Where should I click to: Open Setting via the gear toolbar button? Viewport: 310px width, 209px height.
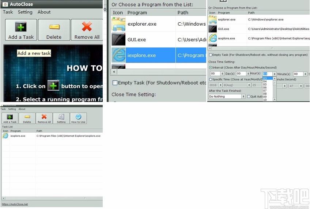click(61, 118)
